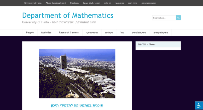The height and width of the screenshot is (110, 203).
Task: Open the אוניברסיטת חיפה top link
Action: pyautogui.click(x=148, y=3)
